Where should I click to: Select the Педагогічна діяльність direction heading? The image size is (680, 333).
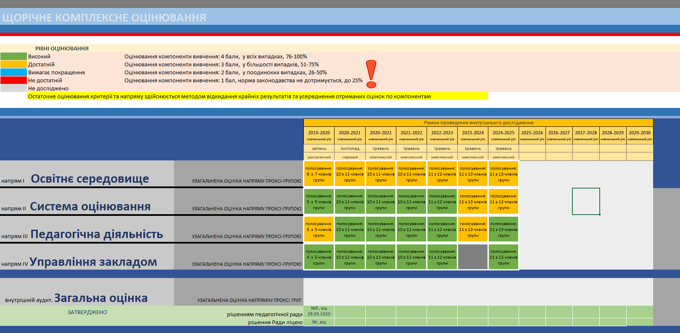97,234
